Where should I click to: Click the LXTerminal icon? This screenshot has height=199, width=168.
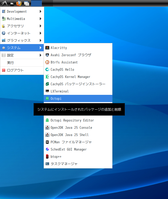[x=47, y=91]
